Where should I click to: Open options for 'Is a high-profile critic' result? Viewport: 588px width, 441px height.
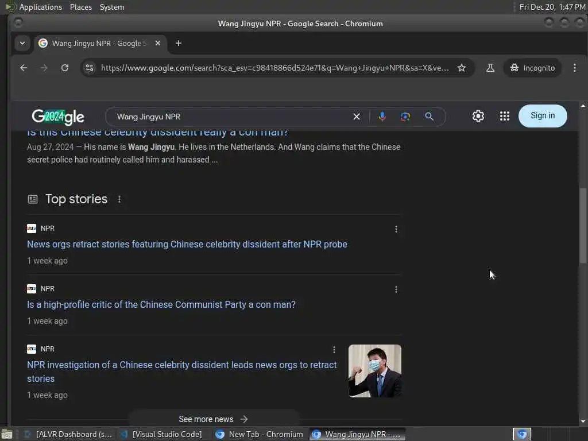coord(396,289)
